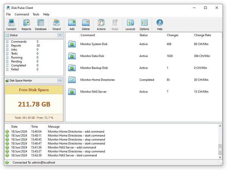Click the 394 CH/Min change rate value
The width and height of the screenshot is (227, 170).
pyautogui.click(x=202, y=56)
